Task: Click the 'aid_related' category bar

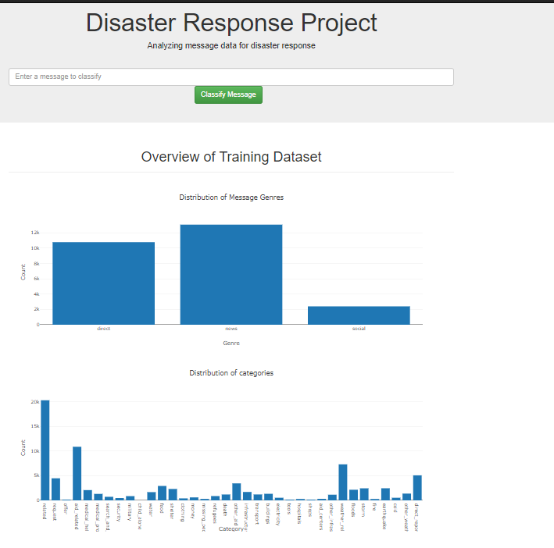Action: [x=77, y=473]
